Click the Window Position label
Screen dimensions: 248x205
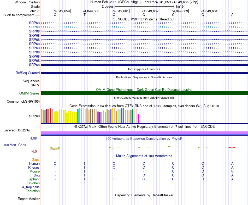(27, 2)
